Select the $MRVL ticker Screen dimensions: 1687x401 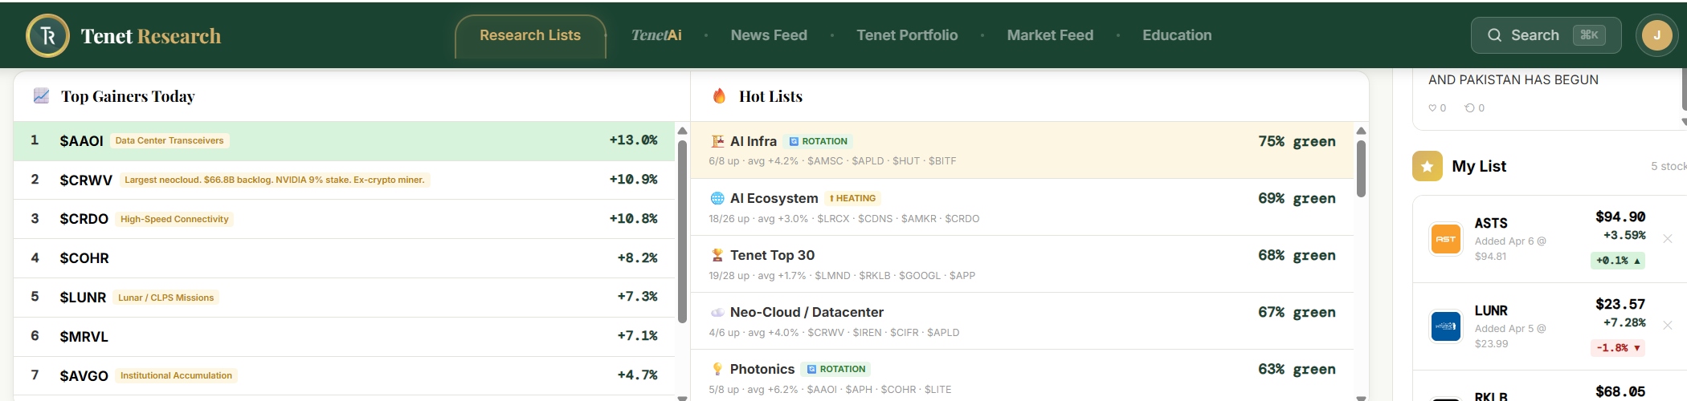click(84, 337)
